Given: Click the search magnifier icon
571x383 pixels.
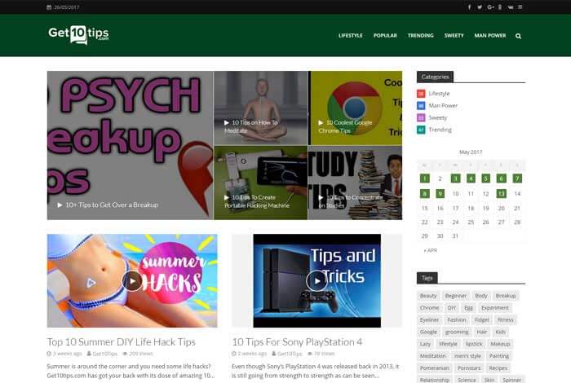Looking at the screenshot, I should point(518,36).
